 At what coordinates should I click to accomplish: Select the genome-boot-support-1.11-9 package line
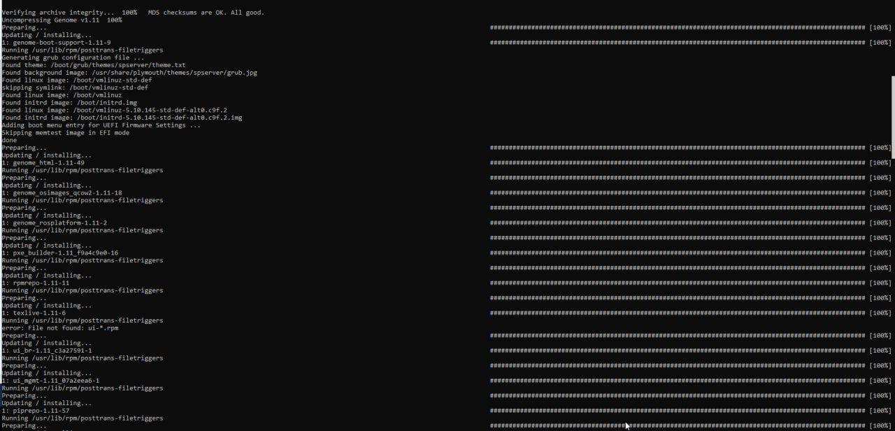(56, 43)
